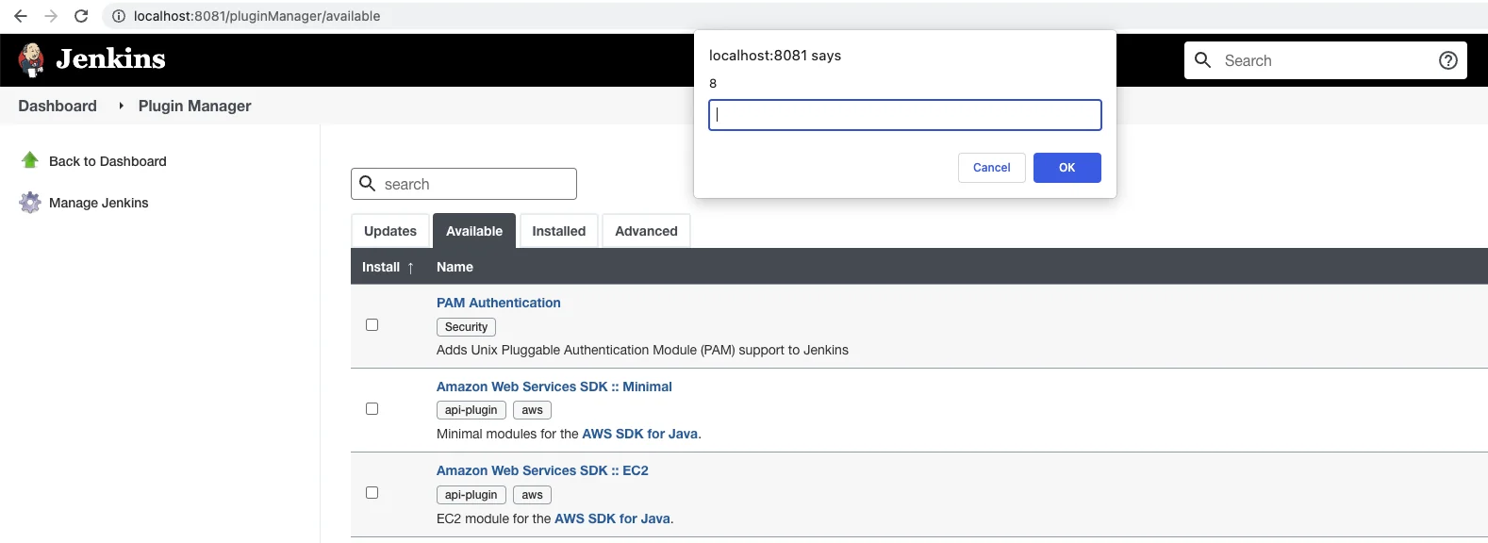Screen dimensions: 1488x543
Task: Click the PAM description text
Action: tap(642, 350)
